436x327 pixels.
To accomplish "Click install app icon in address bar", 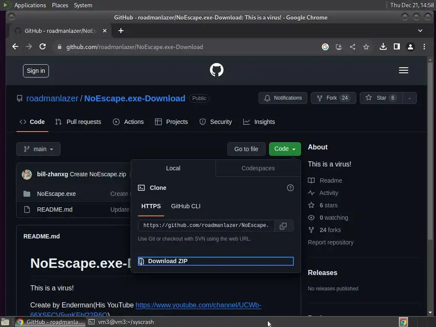I will coord(339,47).
